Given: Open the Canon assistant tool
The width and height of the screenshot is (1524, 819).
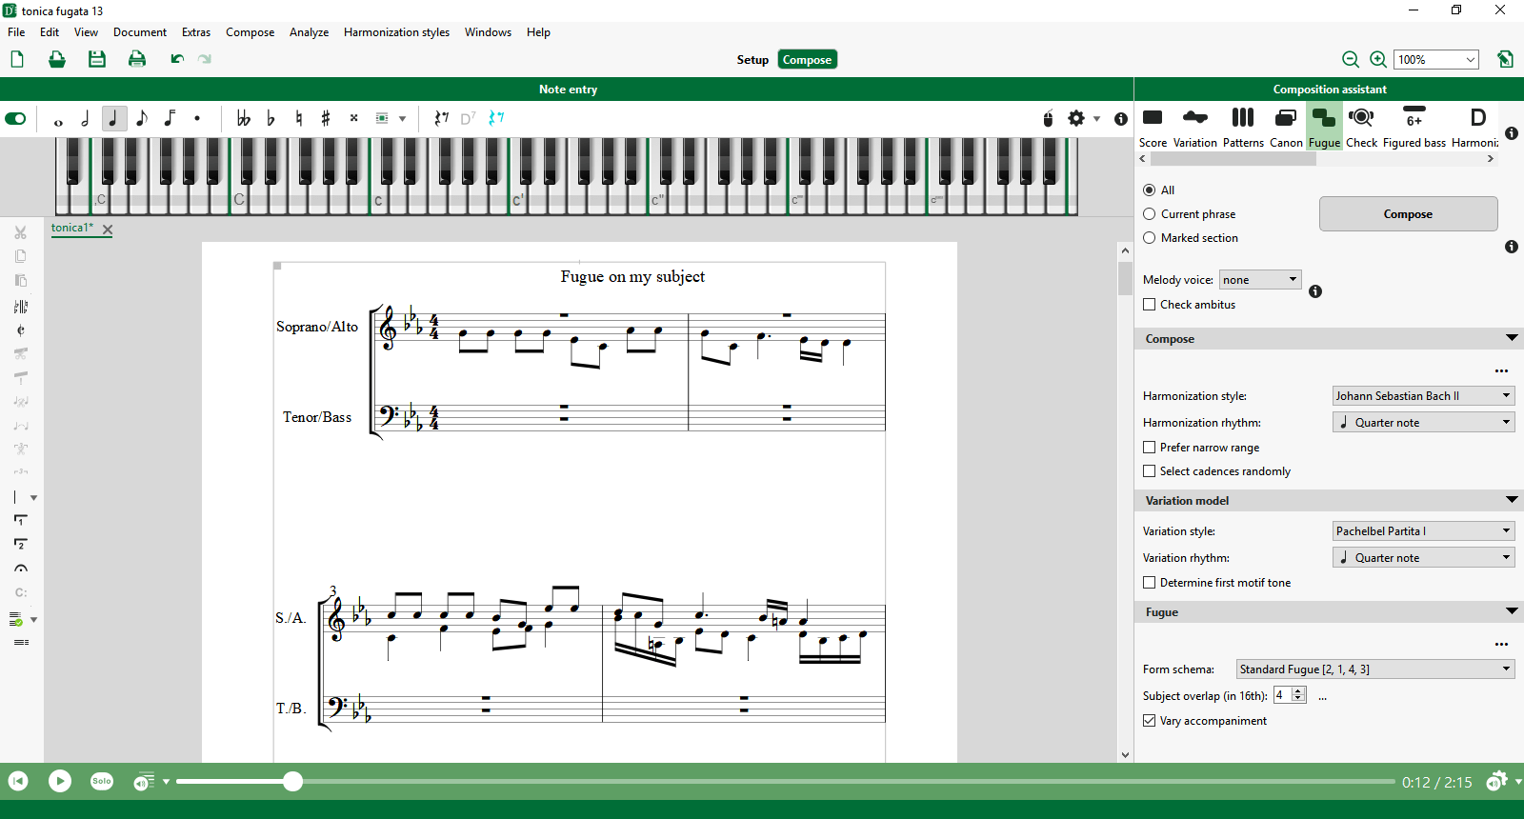Looking at the screenshot, I should 1286,127.
